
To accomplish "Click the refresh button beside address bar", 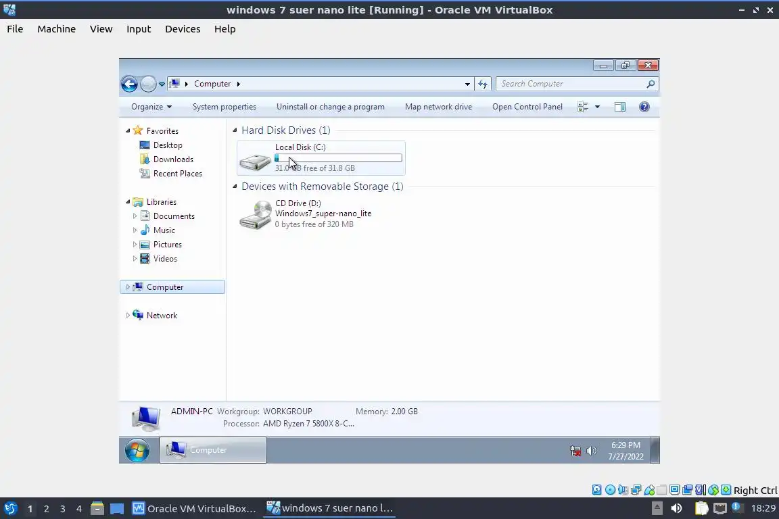I will coord(483,84).
